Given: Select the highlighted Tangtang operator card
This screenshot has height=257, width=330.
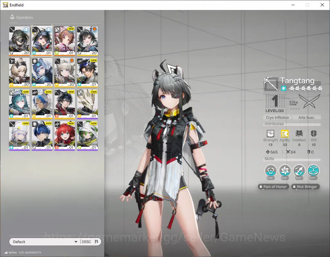Looking at the screenshot, I should [x=42, y=41].
